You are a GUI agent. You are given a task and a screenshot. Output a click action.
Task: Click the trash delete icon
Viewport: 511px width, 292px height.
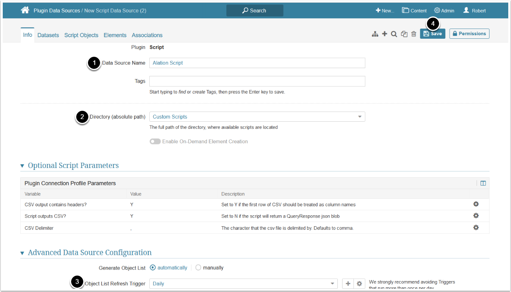point(414,34)
